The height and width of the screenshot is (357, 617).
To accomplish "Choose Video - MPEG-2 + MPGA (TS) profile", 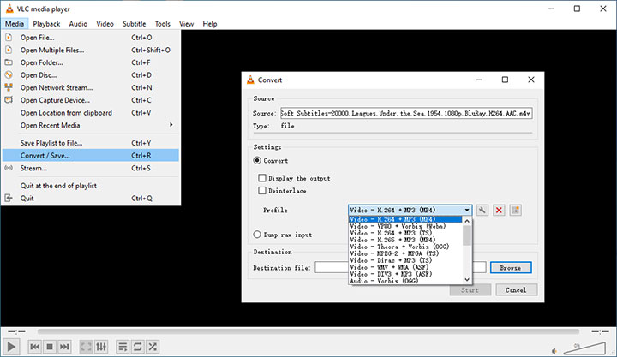I will (x=405, y=253).
